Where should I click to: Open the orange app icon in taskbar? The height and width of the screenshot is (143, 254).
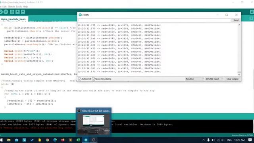pyautogui.click(x=71, y=140)
